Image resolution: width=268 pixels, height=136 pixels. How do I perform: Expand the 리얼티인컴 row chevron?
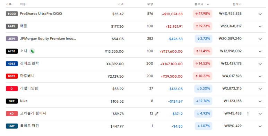tap(260, 89)
